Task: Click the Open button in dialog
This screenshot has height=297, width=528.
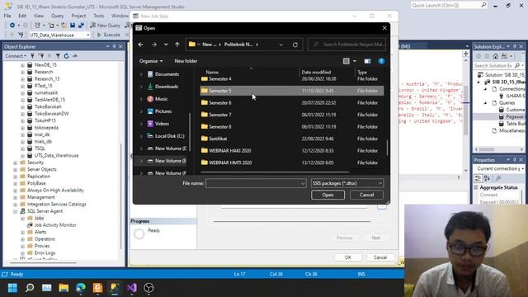Action: click(328, 195)
